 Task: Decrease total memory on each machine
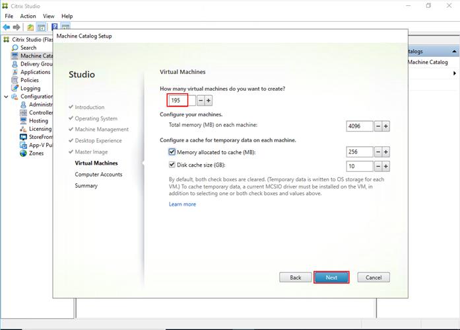point(378,126)
